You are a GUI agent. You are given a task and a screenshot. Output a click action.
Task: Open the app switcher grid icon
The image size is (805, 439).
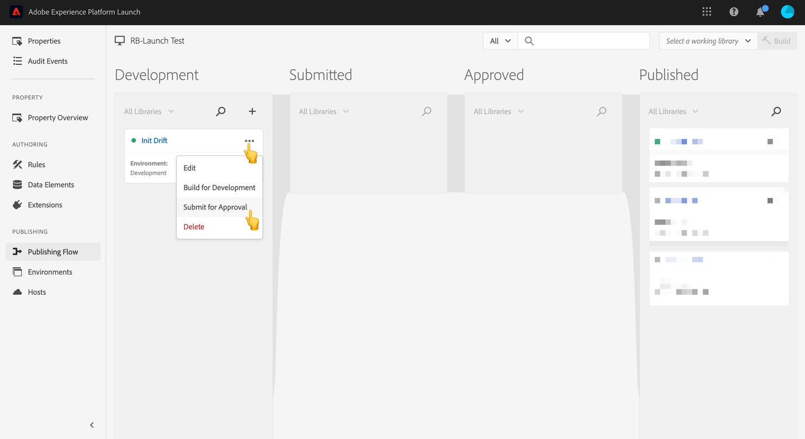[707, 11]
